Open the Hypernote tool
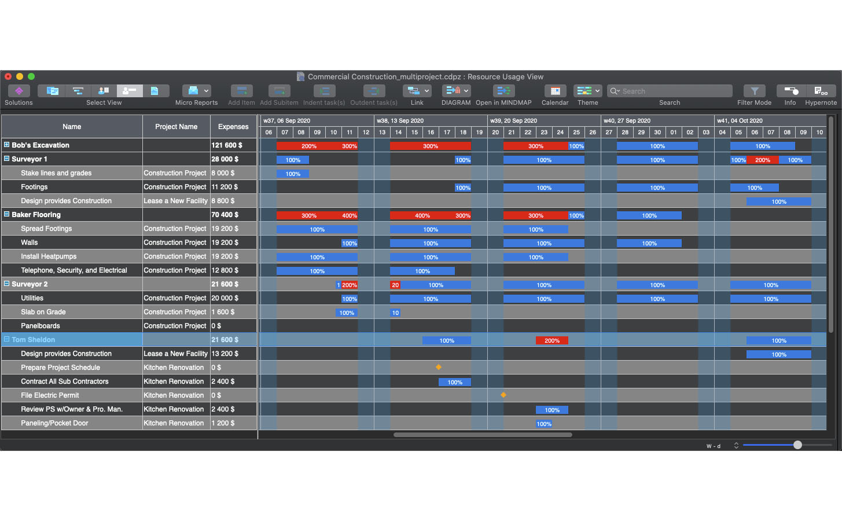Viewport: 842px width, 521px height. click(x=821, y=91)
